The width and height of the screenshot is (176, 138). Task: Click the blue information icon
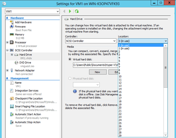(x=75, y=91)
